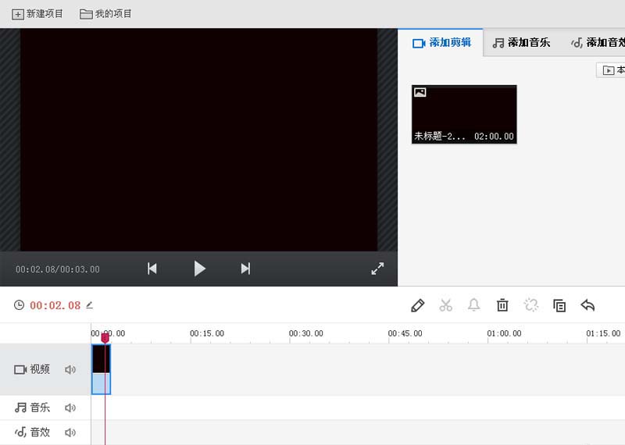This screenshot has width=625, height=445.
Task: Click the 新建项目 new project button
Action: pyautogui.click(x=37, y=14)
